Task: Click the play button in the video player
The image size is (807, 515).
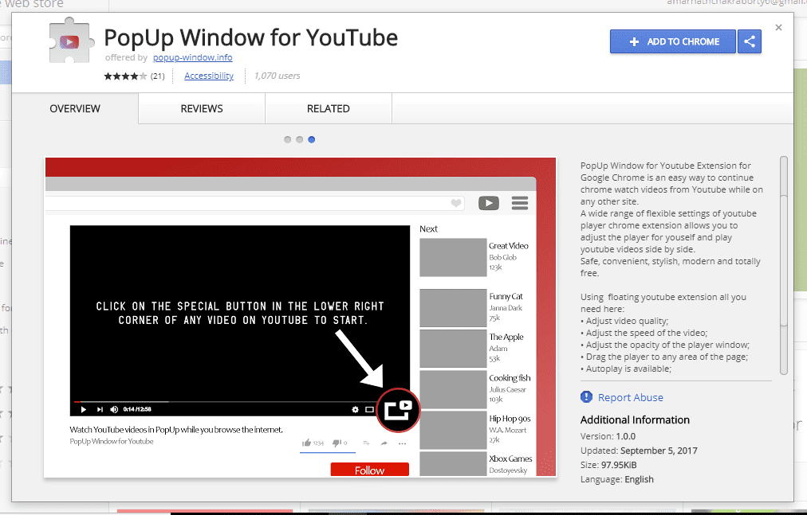Action: pos(84,410)
